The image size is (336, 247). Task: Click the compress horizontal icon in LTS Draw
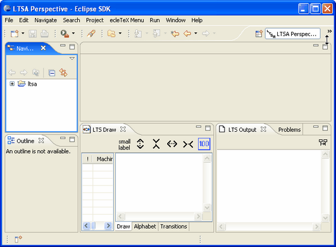click(188, 144)
